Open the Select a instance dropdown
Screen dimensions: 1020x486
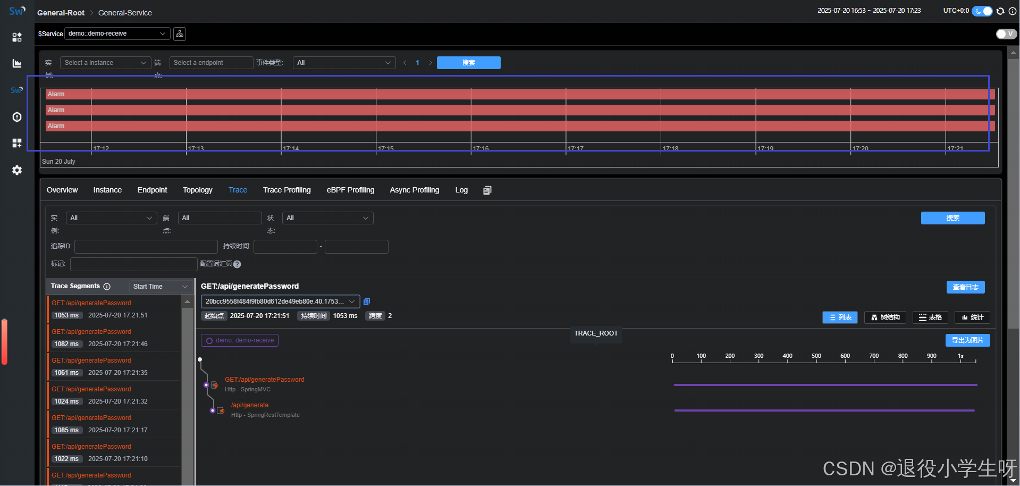click(x=105, y=63)
